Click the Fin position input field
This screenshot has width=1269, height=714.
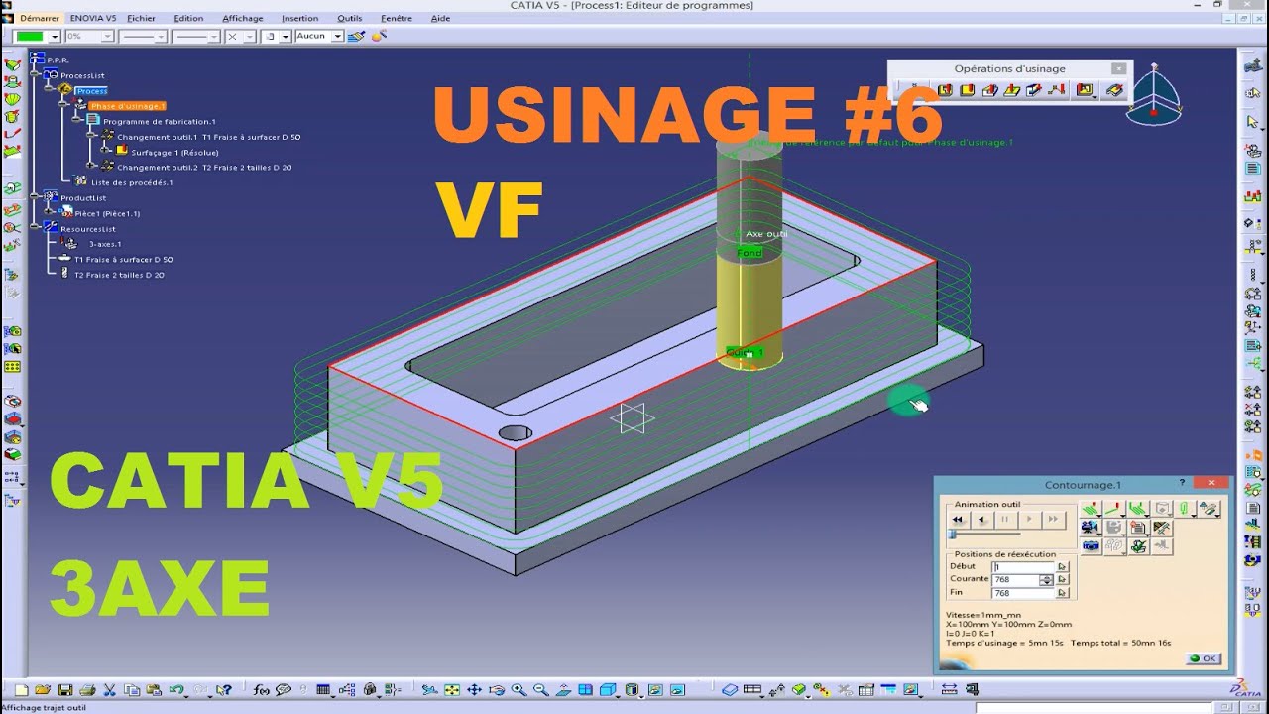point(1023,593)
